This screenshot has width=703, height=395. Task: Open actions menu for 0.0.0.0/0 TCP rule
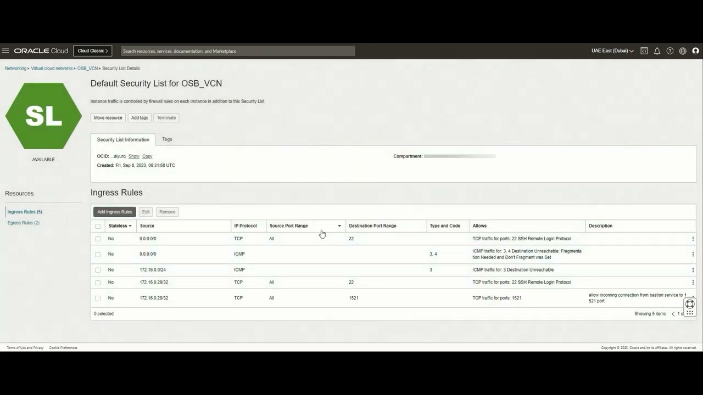click(x=693, y=239)
